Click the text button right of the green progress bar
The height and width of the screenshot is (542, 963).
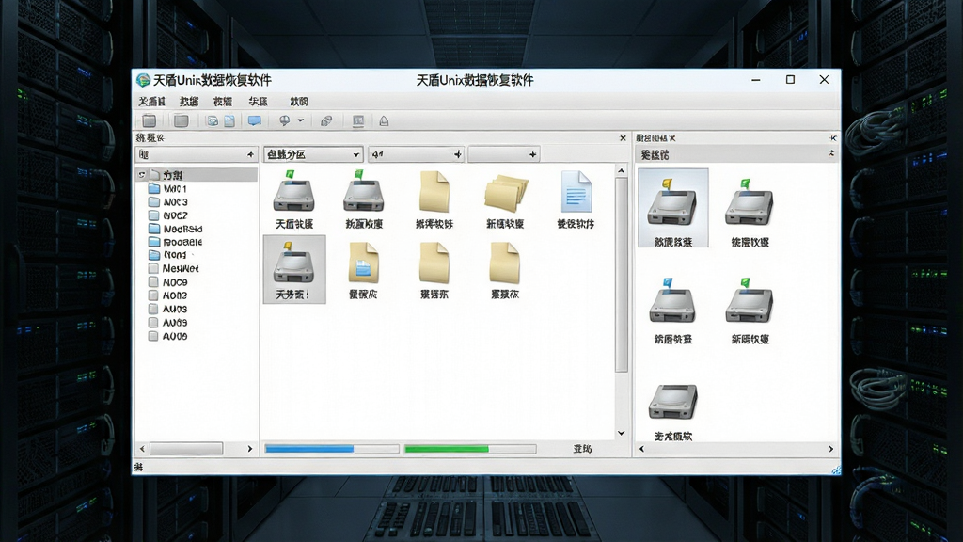pyautogui.click(x=582, y=449)
